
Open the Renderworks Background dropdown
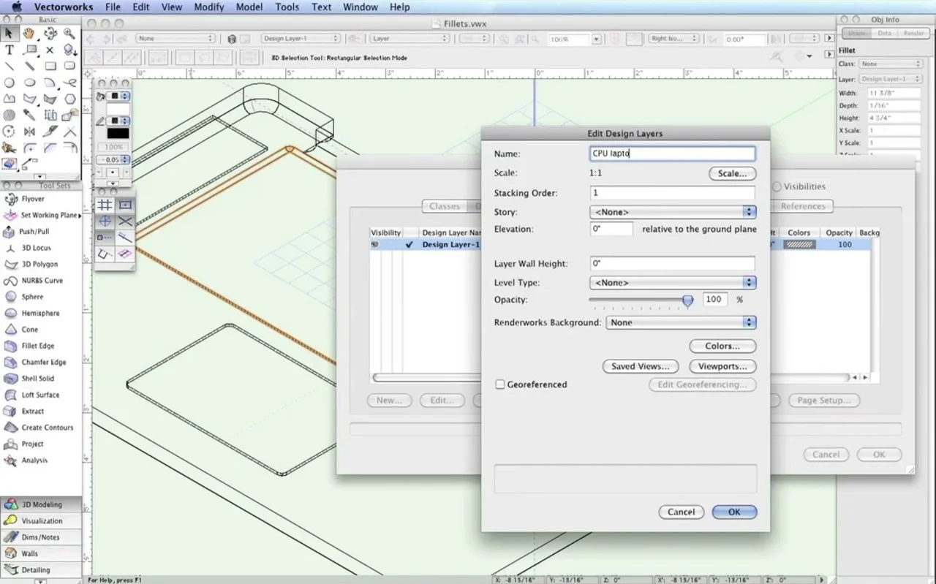pos(681,322)
